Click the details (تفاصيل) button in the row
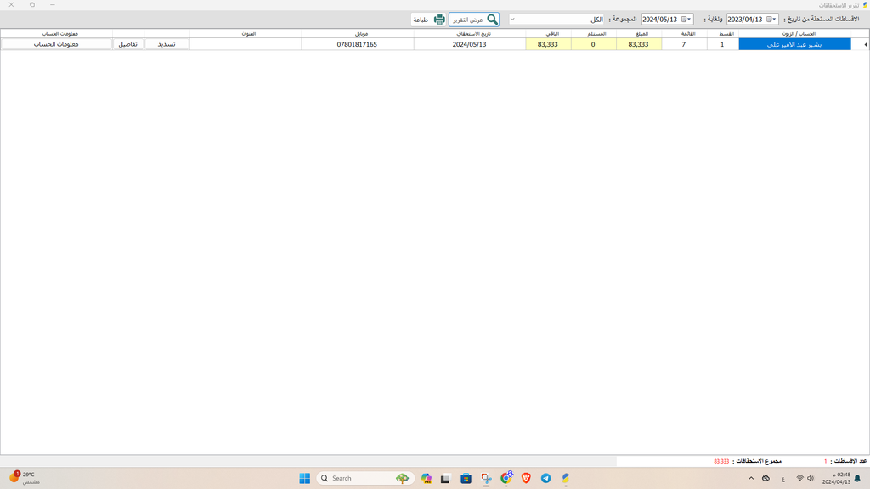This screenshot has height=489, width=870. tap(128, 44)
